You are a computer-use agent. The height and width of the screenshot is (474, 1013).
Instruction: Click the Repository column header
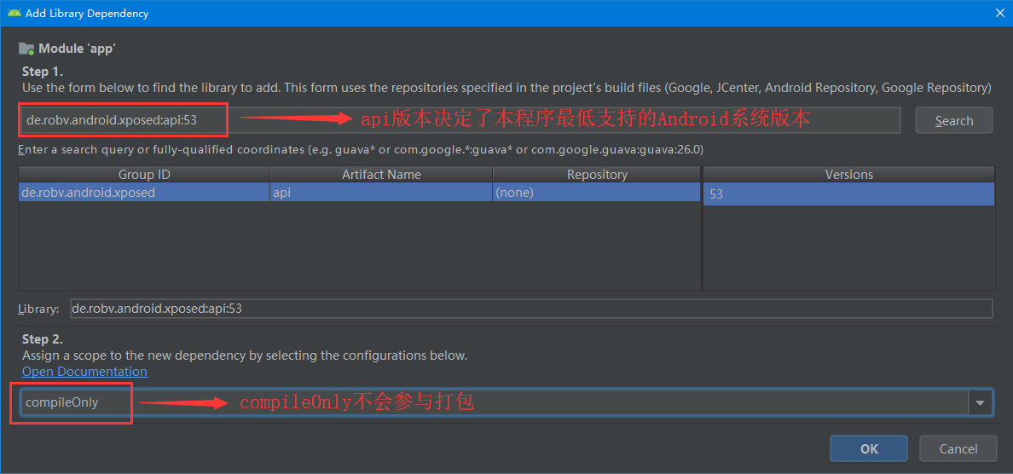tap(597, 174)
